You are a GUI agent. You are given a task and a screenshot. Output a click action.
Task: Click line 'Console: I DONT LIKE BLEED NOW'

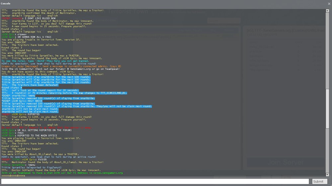tap(29, 18)
